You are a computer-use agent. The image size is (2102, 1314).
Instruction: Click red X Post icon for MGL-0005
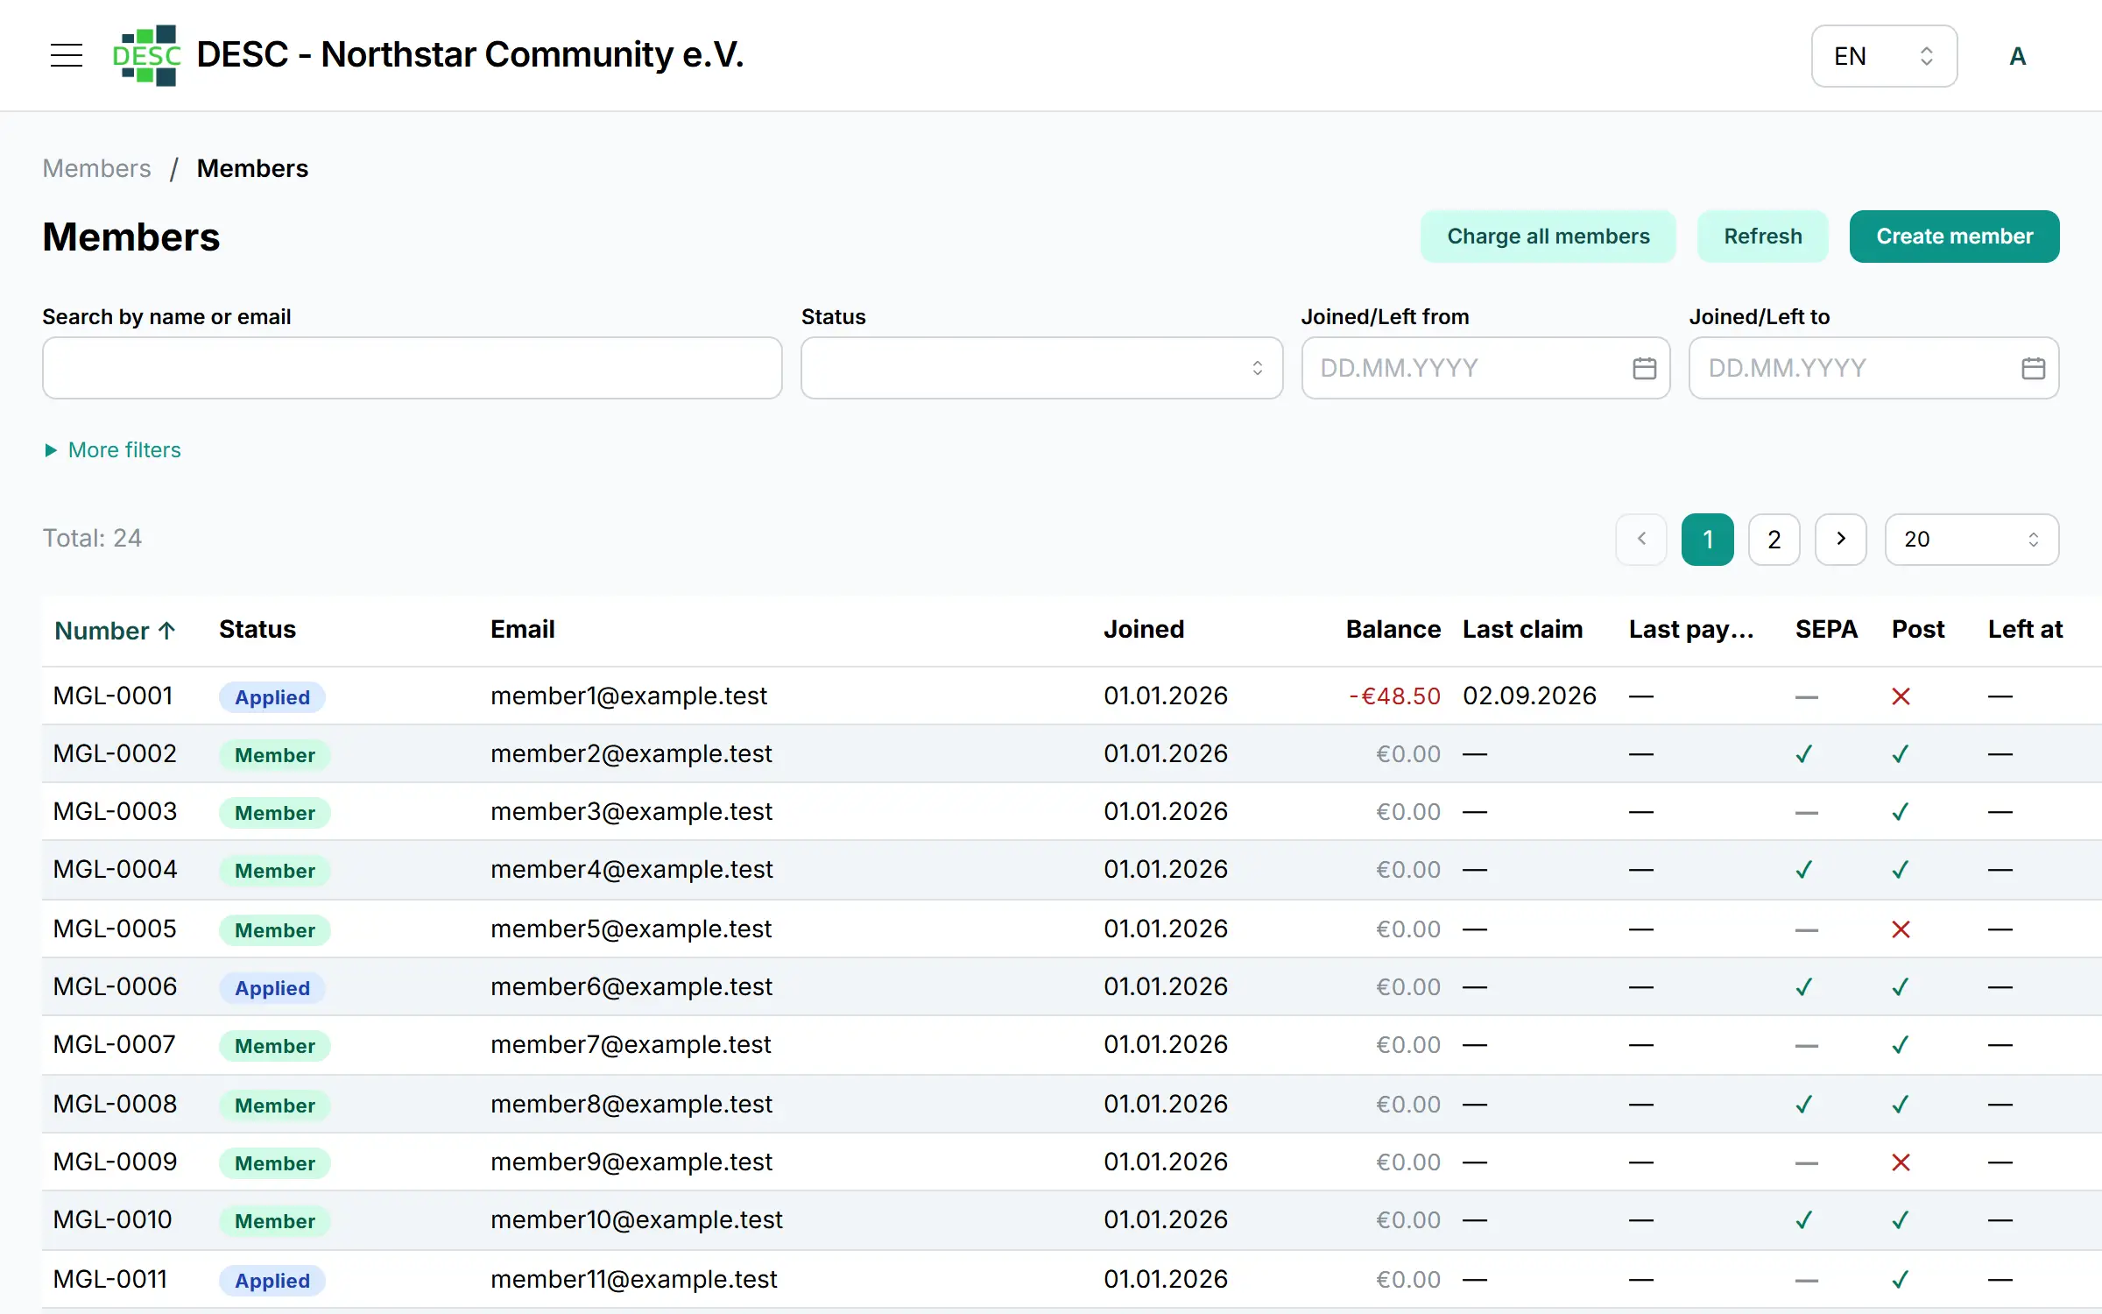pos(1901,929)
